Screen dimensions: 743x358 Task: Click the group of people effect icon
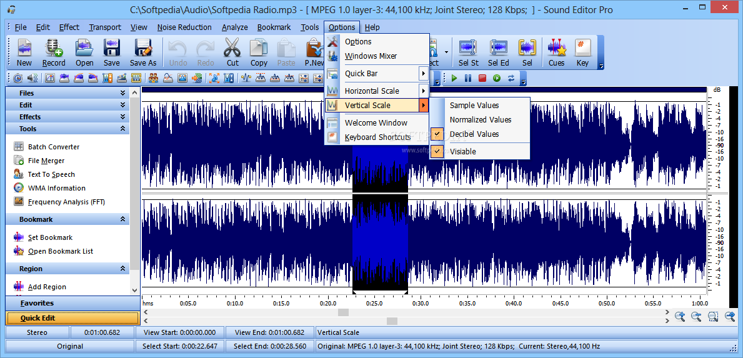tap(153, 78)
